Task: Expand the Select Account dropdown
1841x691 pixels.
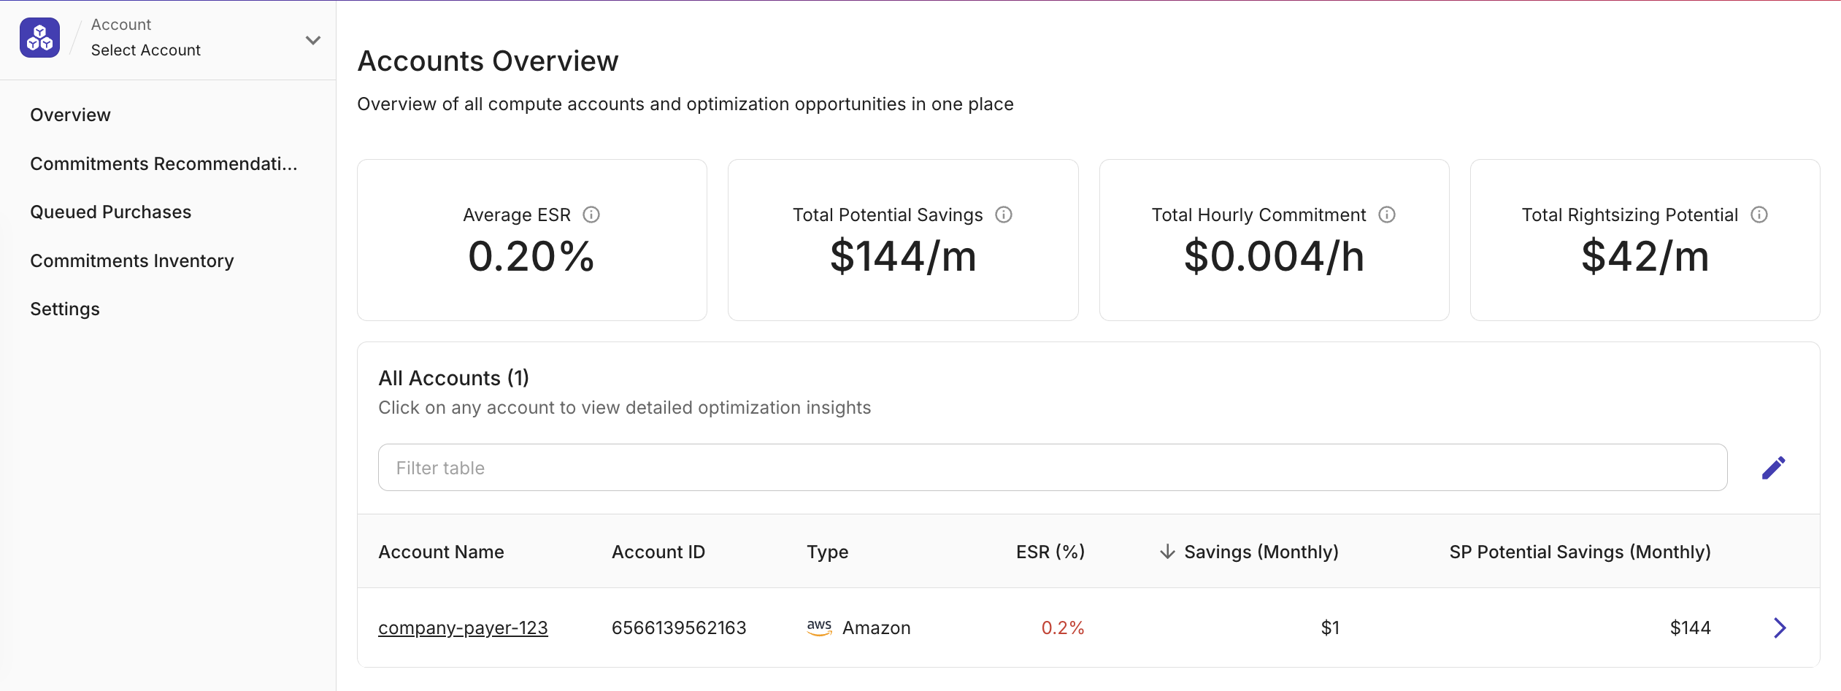Action: [146, 50]
